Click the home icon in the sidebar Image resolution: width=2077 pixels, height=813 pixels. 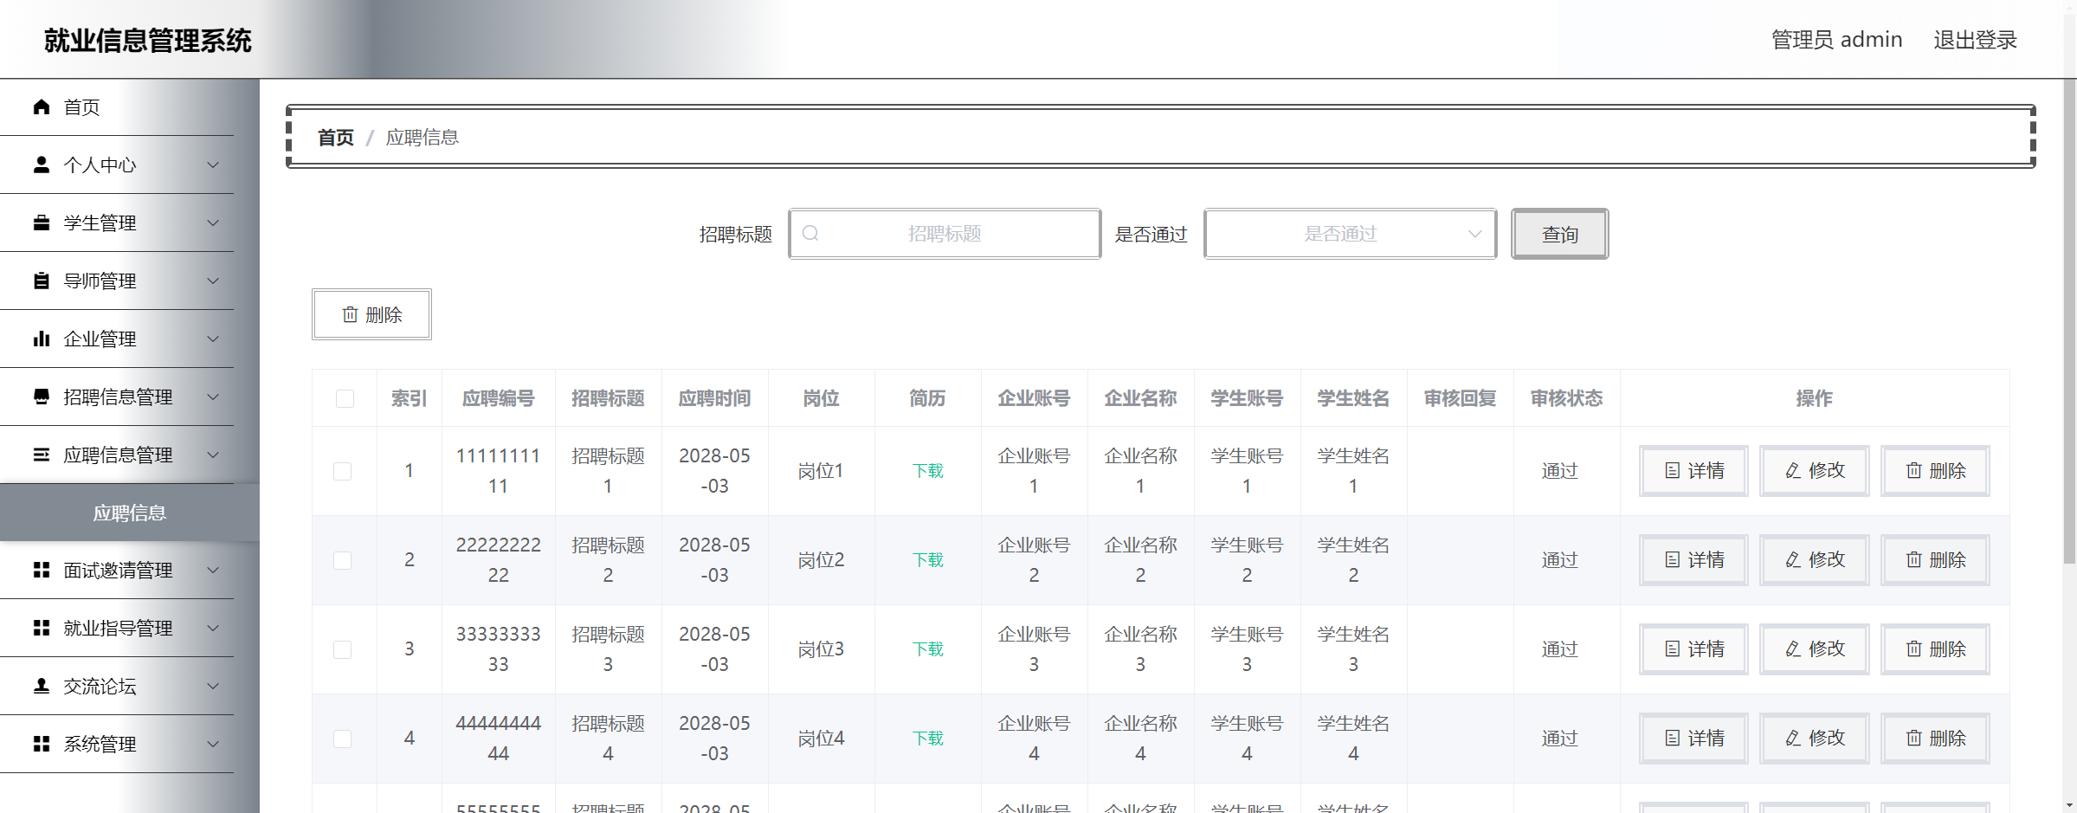point(41,106)
